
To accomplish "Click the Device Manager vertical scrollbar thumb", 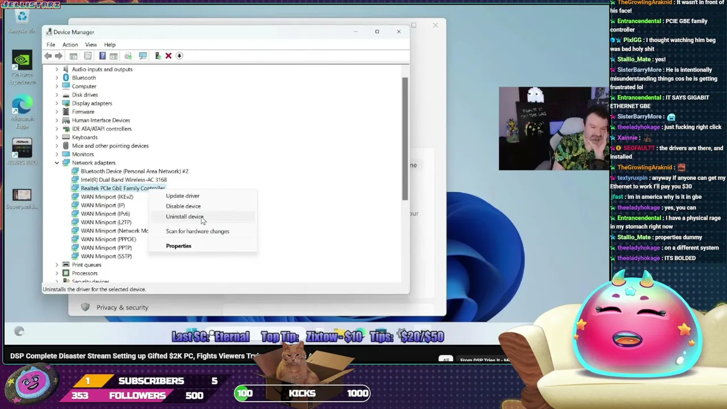I will 405,138.
